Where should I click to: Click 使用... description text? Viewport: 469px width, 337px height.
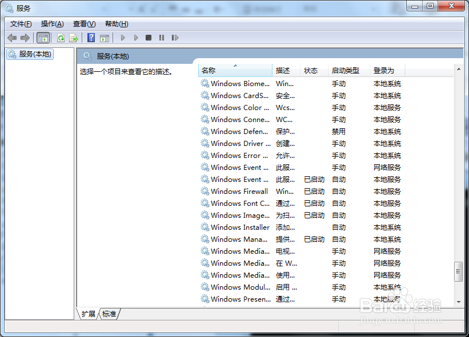point(285,275)
